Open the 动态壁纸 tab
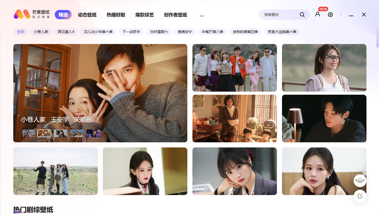 tap(87, 15)
